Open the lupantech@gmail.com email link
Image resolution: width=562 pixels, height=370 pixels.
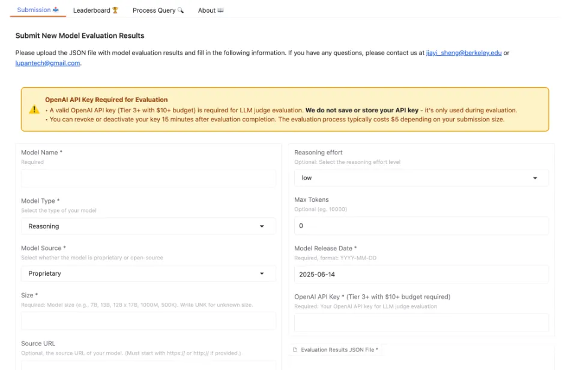tap(47, 63)
